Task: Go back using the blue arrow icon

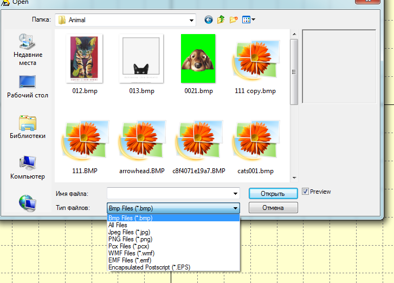Action: [208, 19]
